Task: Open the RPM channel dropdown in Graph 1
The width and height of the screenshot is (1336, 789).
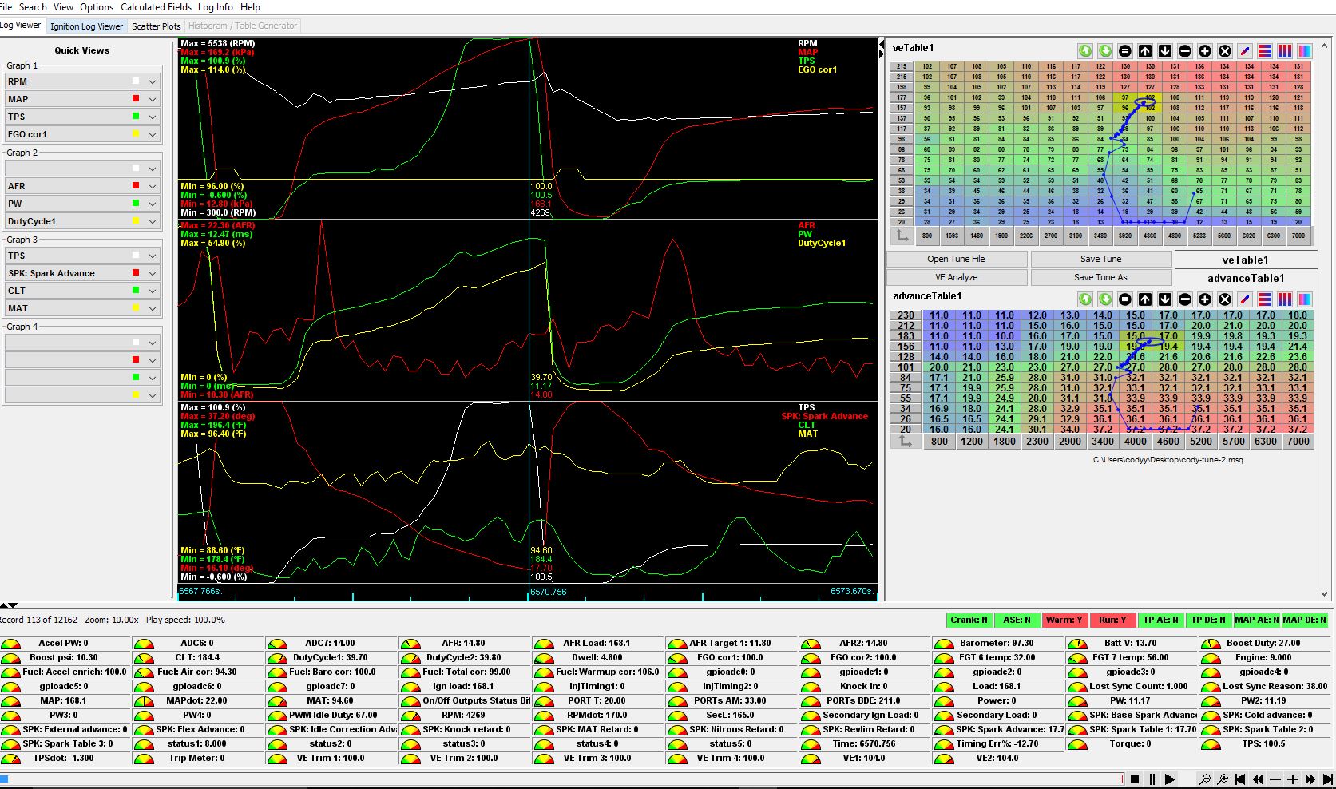Action: point(152,81)
